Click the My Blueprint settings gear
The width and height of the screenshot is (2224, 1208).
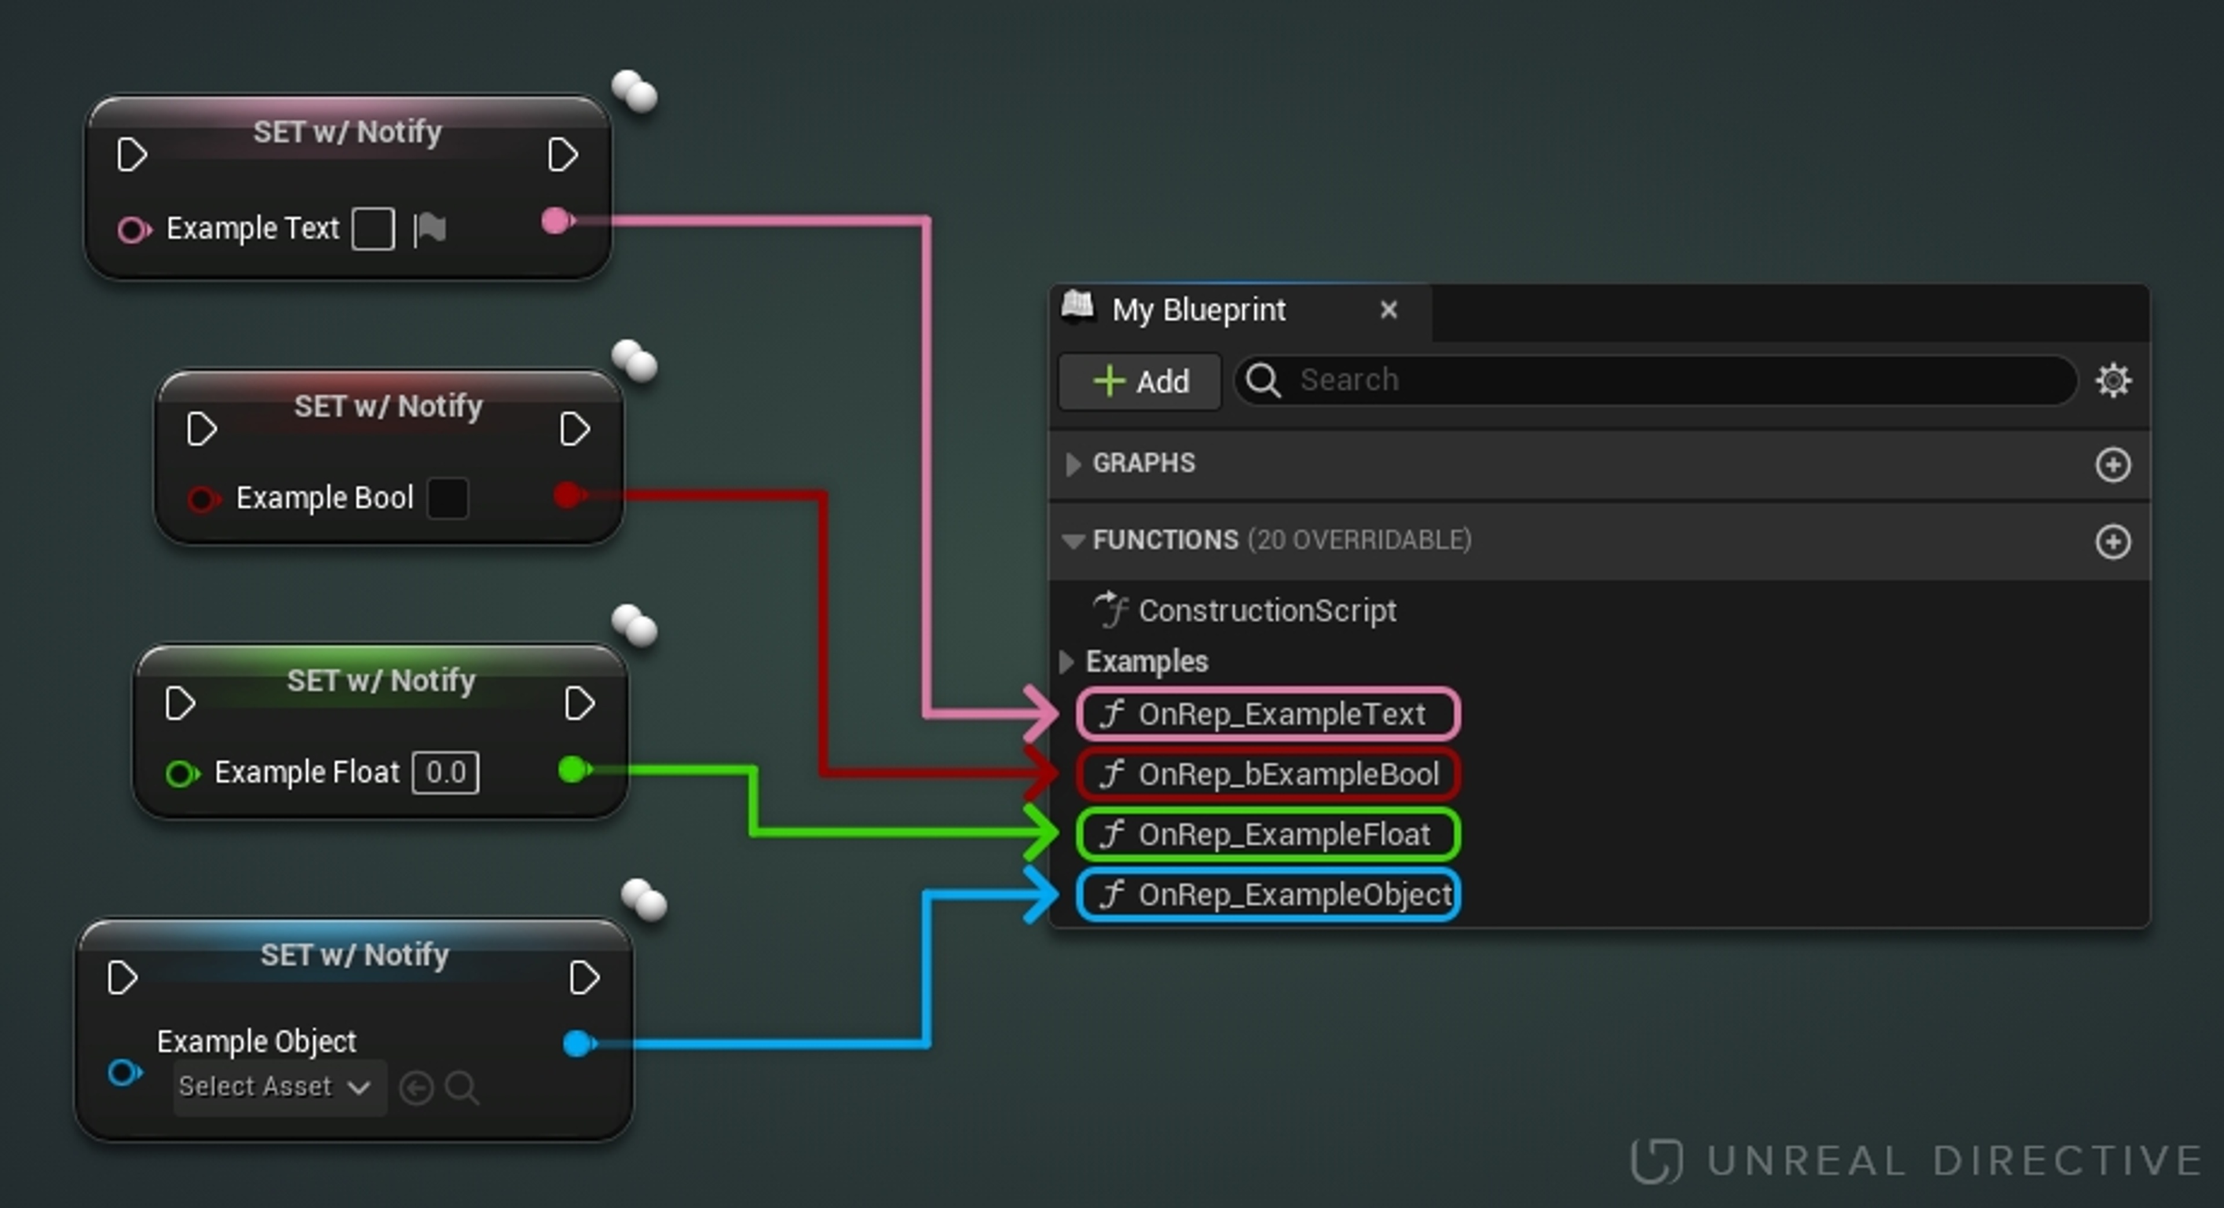(x=2113, y=380)
